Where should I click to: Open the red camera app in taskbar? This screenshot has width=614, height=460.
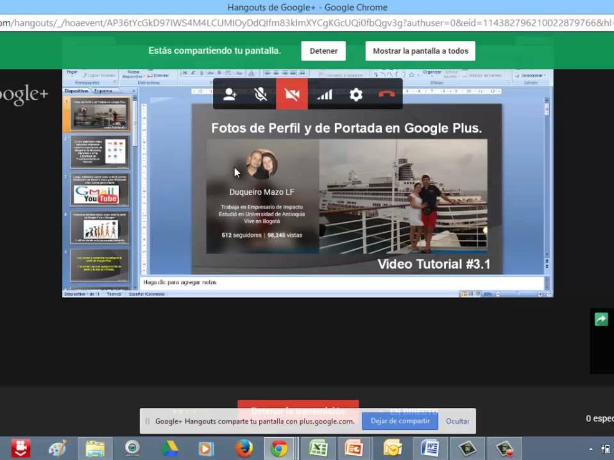(21, 448)
